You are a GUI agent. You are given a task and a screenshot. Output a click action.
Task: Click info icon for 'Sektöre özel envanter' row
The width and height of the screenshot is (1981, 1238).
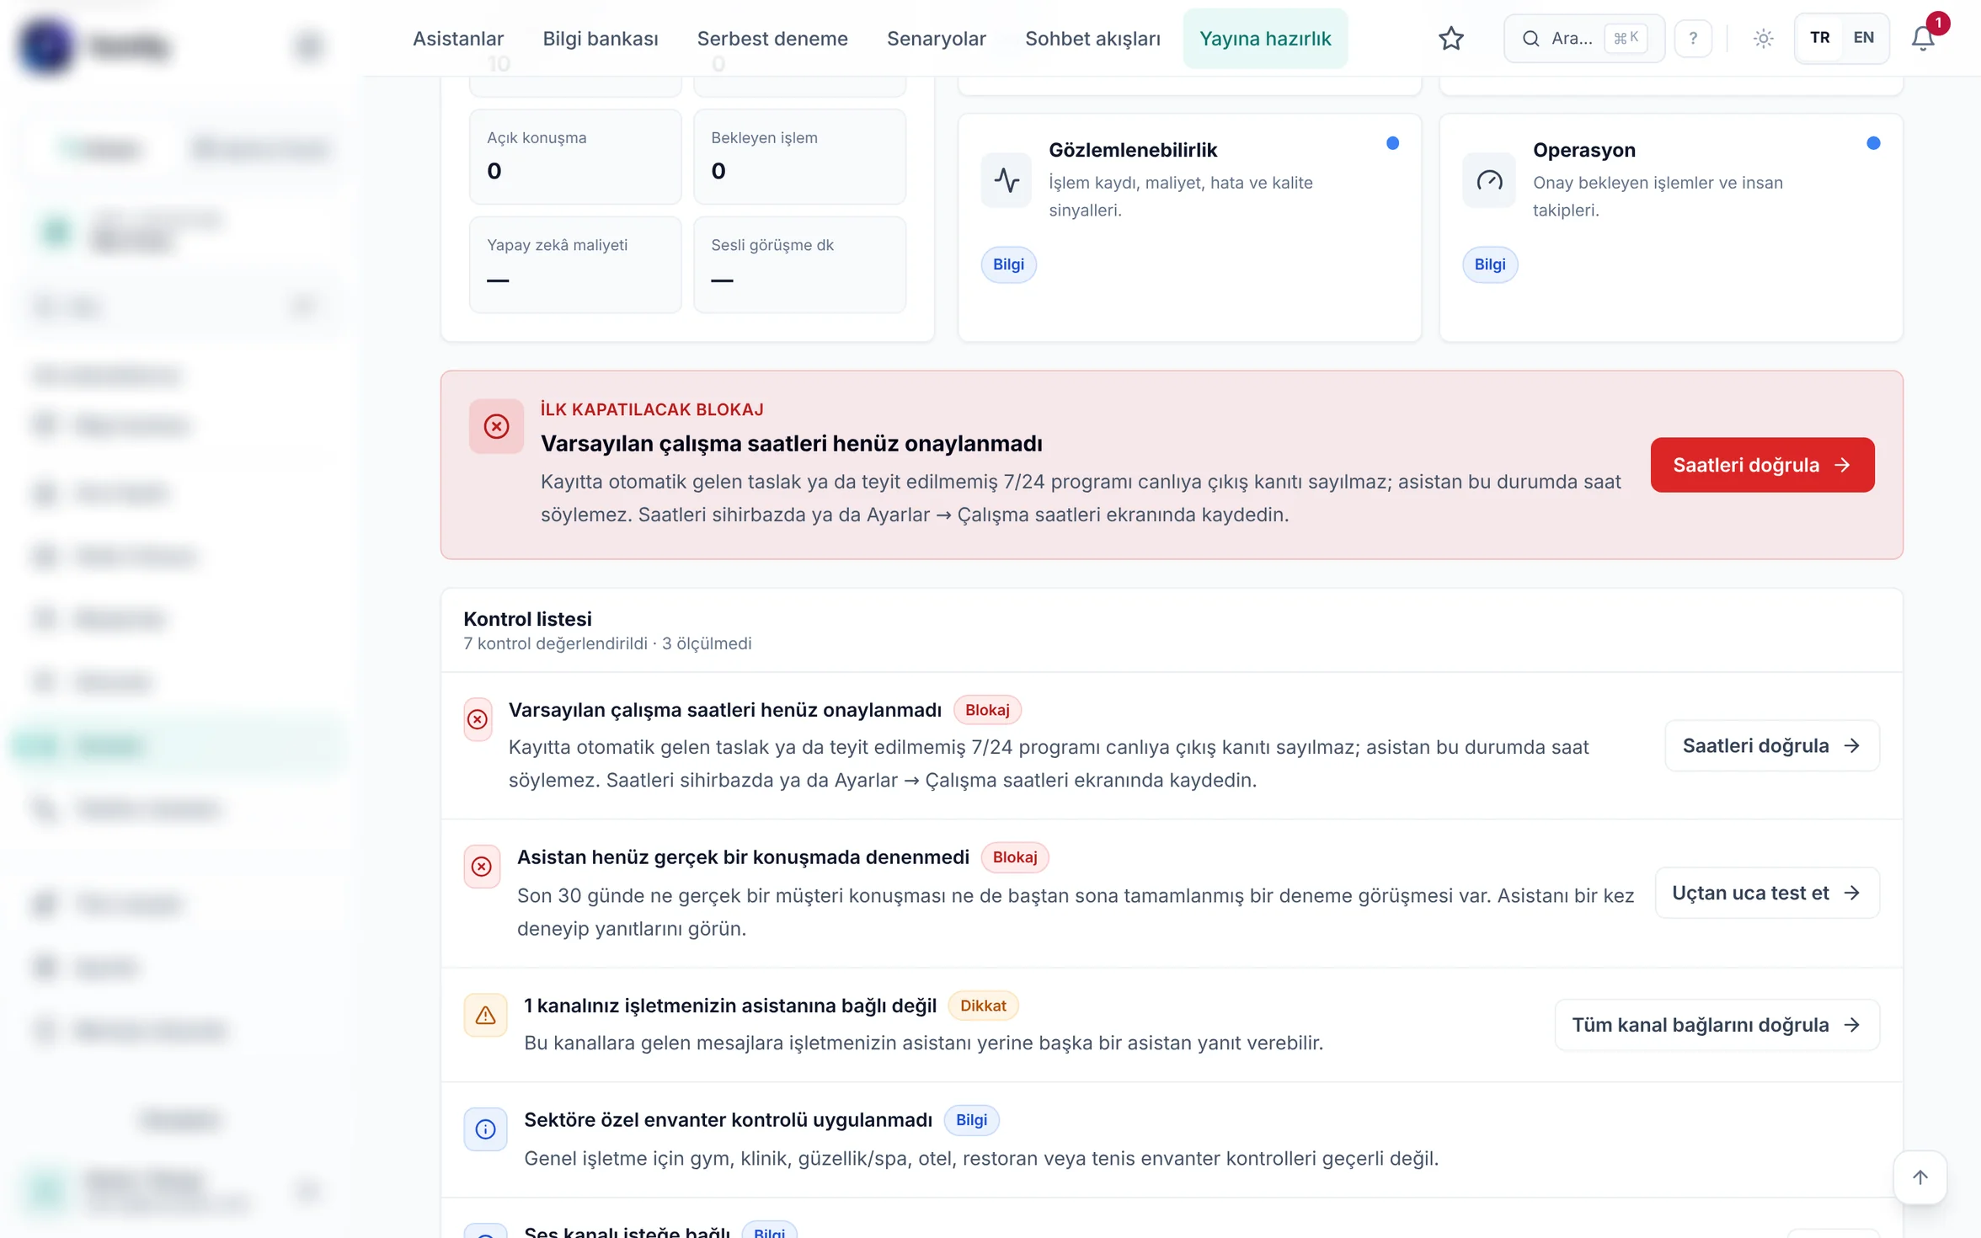[485, 1129]
